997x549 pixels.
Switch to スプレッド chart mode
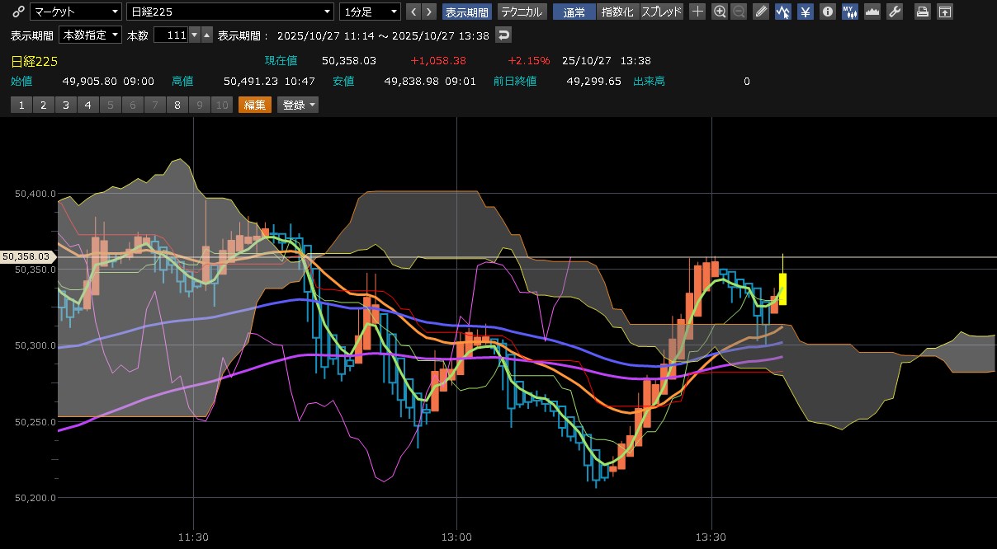[x=662, y=12]
